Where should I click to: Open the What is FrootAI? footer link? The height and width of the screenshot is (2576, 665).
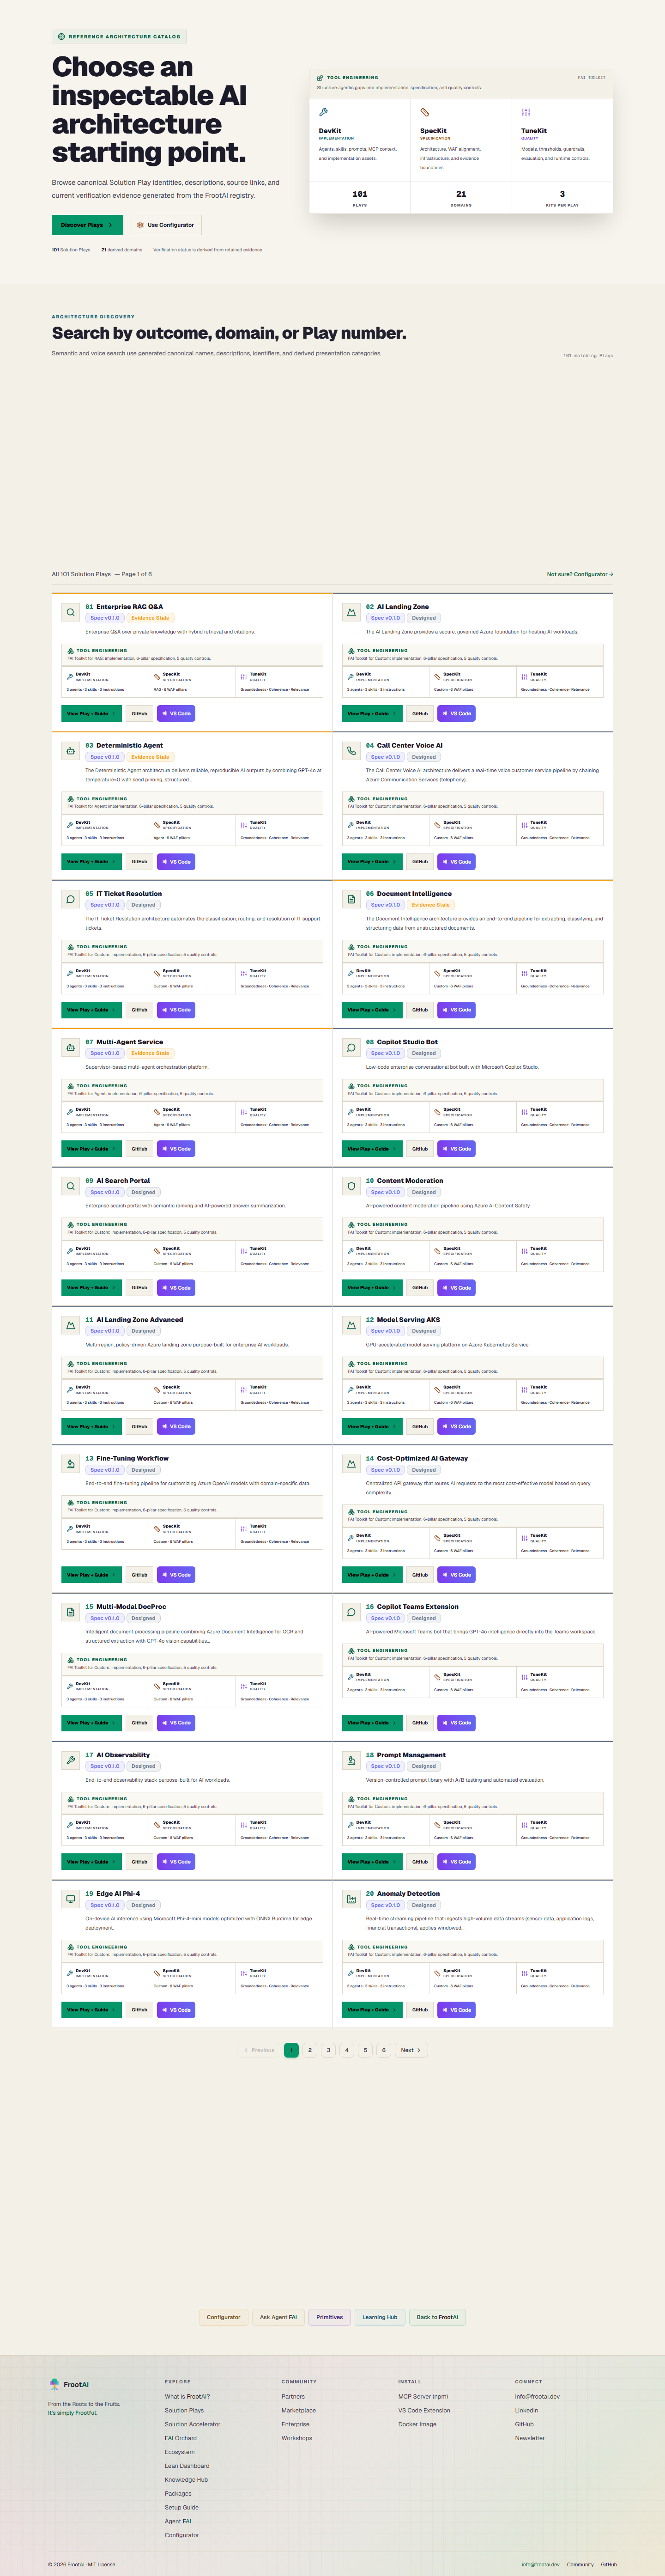click(187, 2396)
